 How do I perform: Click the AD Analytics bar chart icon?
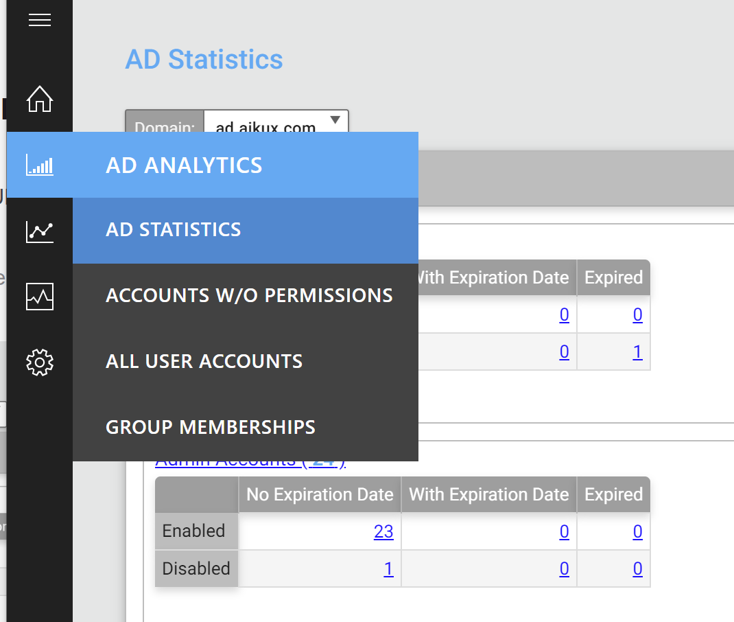[40, 165]
